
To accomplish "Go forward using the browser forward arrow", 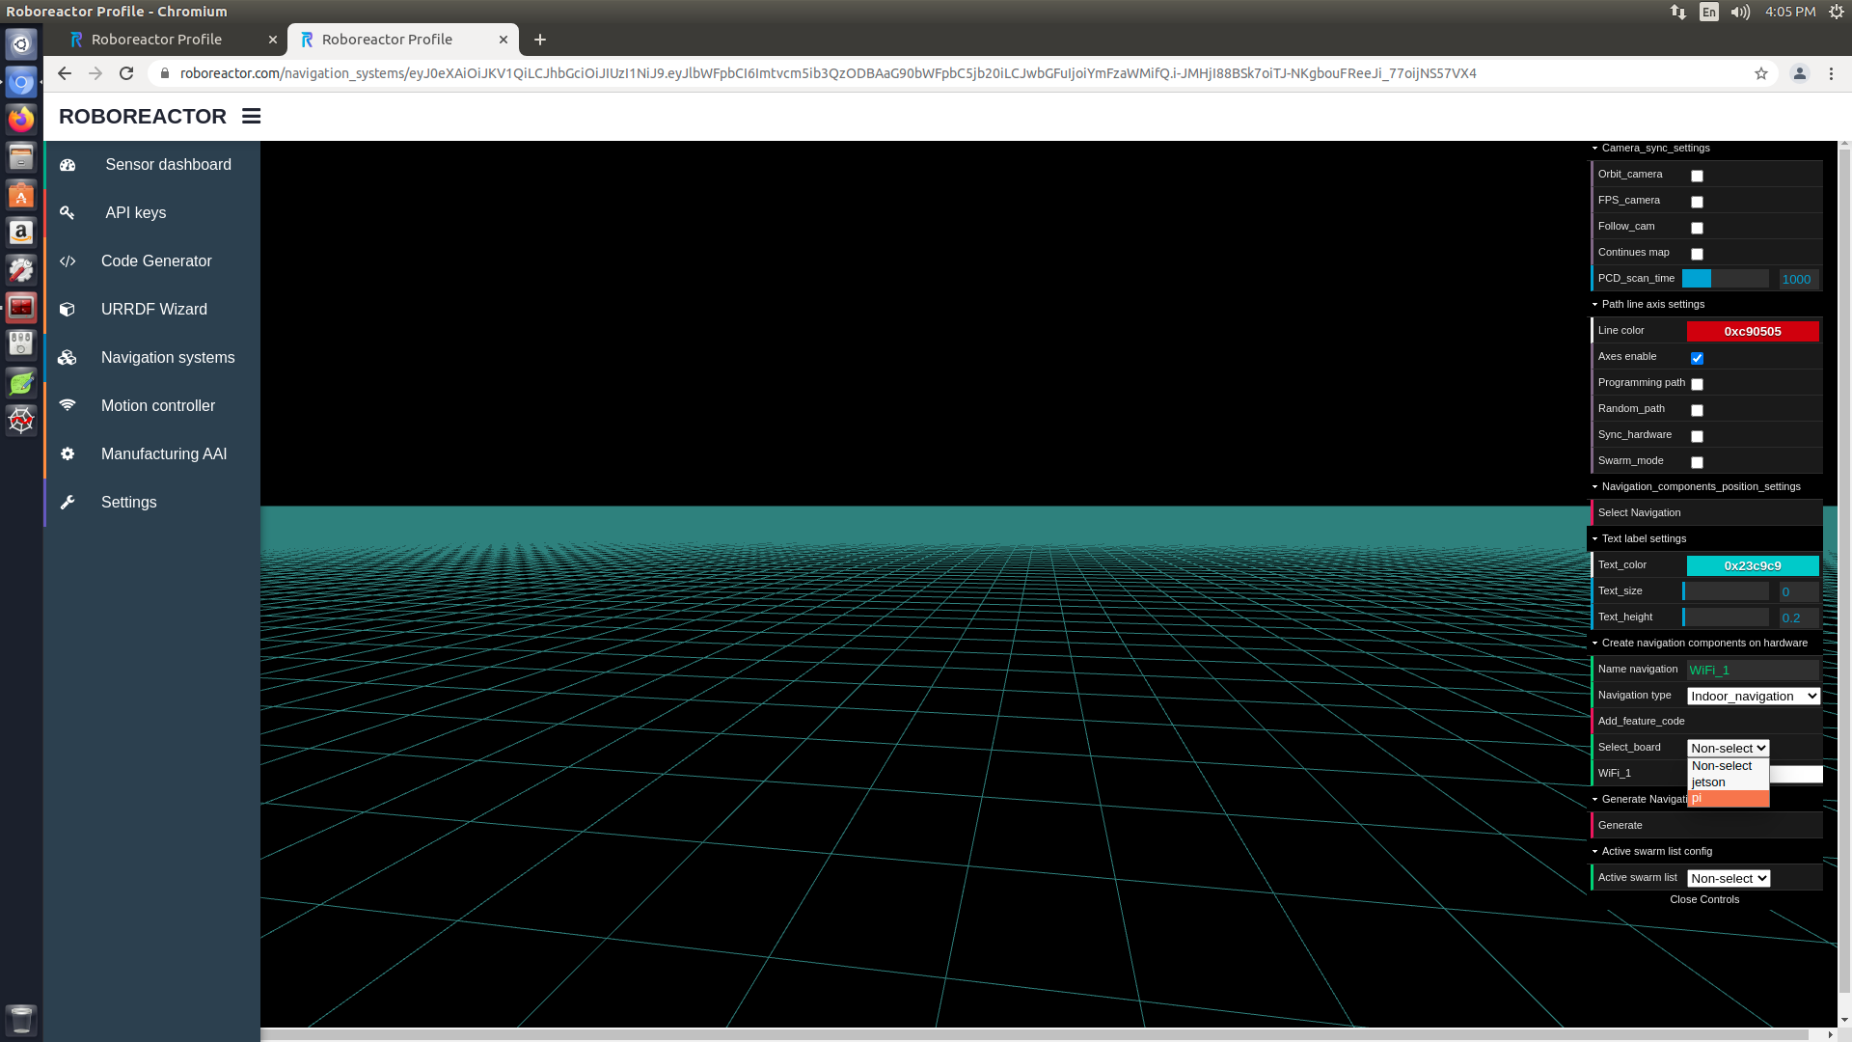I will pyautogui.click(x=95, y=73).
